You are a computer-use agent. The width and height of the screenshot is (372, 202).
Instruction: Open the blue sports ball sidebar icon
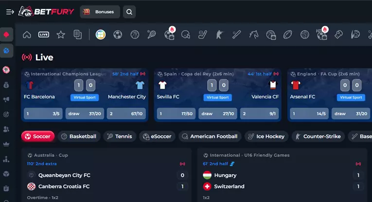[x=6, y=50]
